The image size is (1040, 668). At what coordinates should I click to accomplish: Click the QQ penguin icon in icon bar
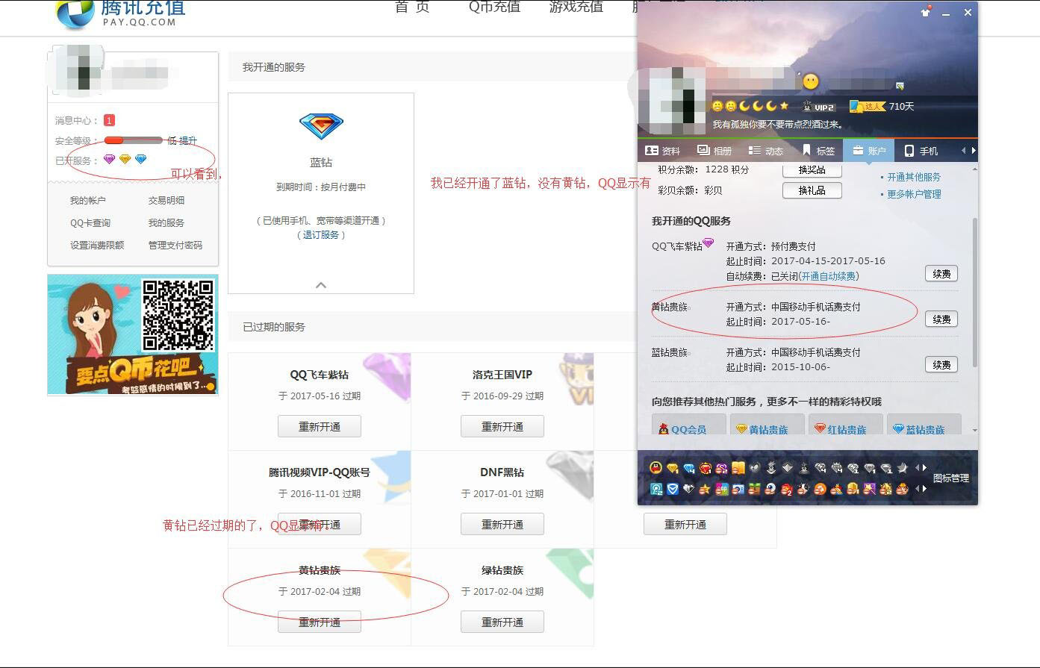[x=656, y=467]
